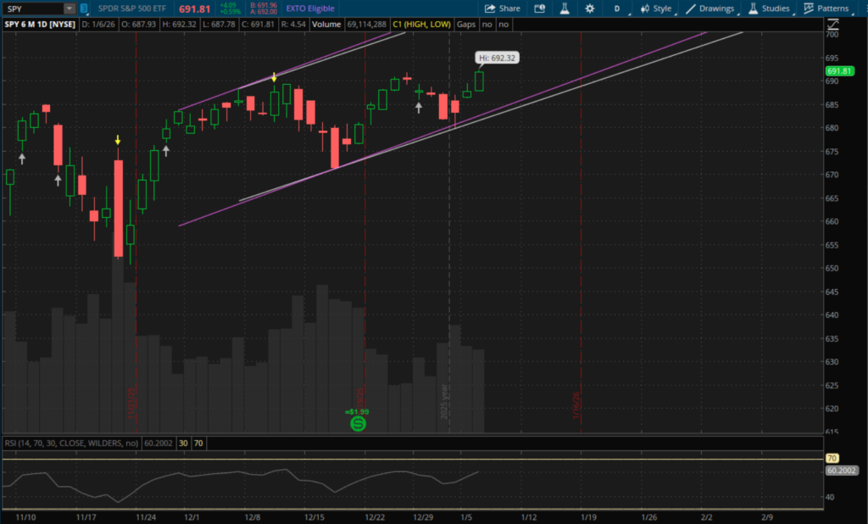
Task: Select the Hi: 692.32 price bubble
Action: point(498,59)
